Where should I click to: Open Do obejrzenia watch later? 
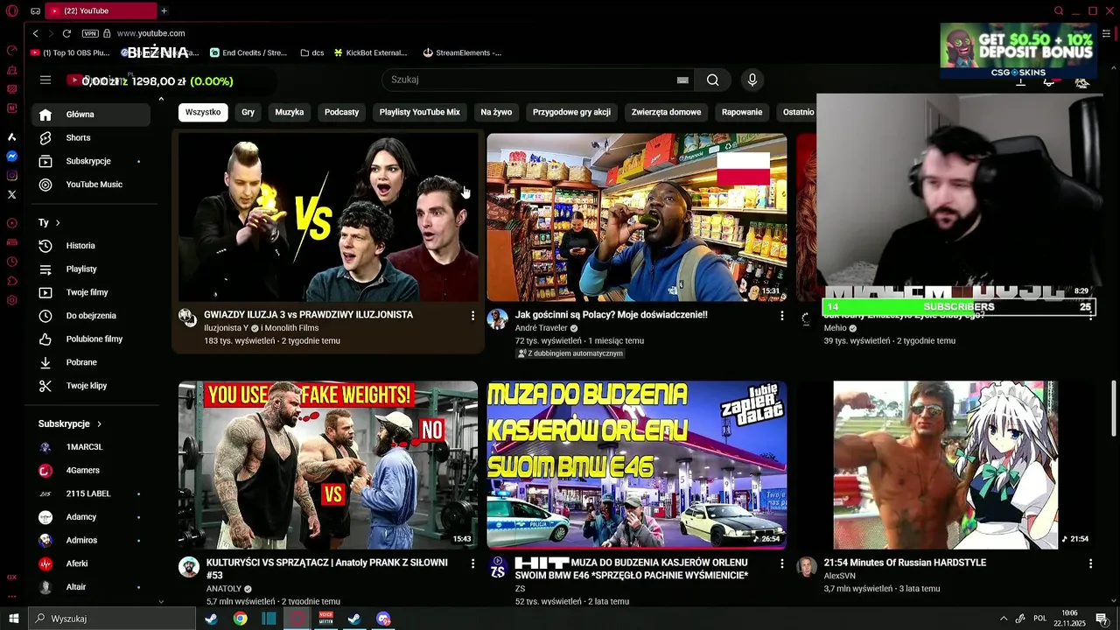pos(91,316)
